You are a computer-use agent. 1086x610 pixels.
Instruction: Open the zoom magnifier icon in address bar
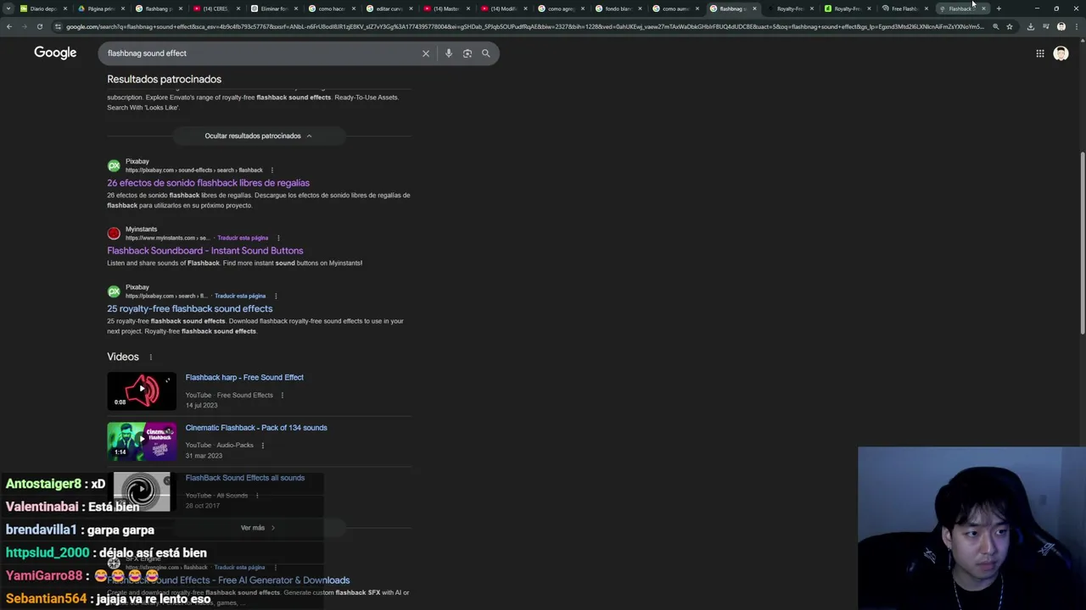coord(996,26)
